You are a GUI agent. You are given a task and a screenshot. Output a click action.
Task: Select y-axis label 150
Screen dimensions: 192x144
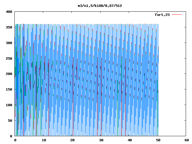pyautogui.click(x=9, y=89)
